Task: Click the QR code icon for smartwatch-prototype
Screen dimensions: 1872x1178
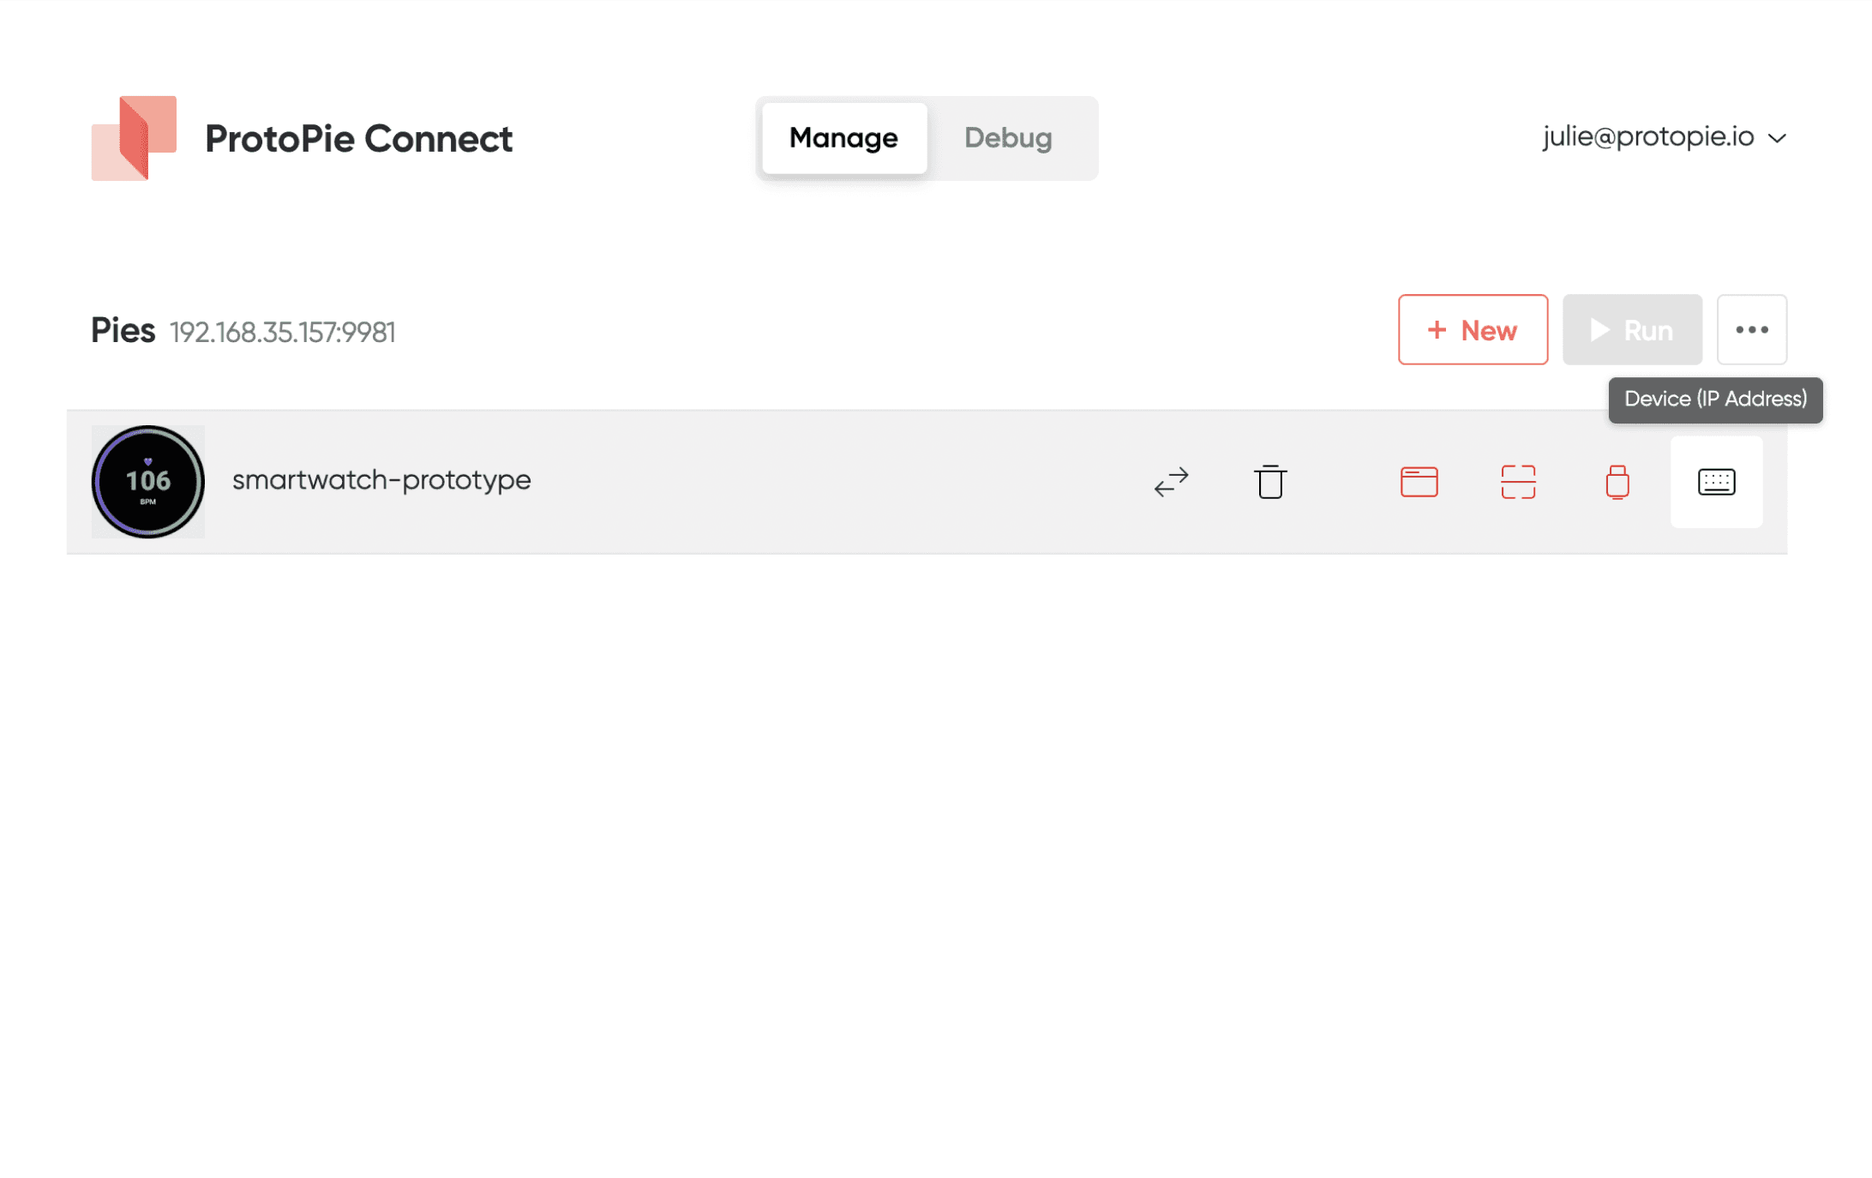Action: (x=1518, y=482)
